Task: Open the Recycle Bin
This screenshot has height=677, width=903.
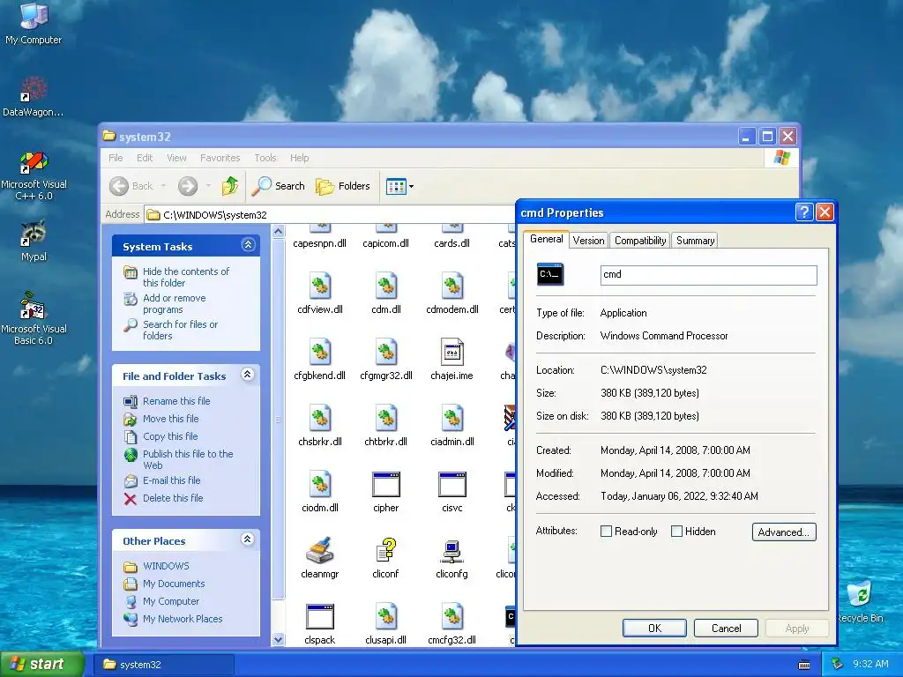Action: tap(860, 601)
